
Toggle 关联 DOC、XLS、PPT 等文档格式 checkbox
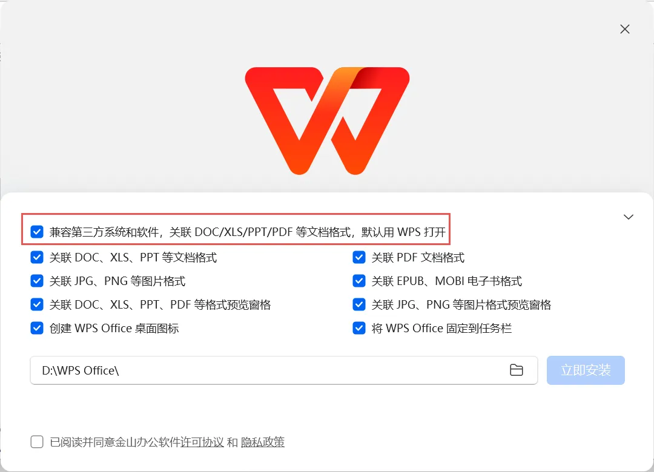(x=37, y=257)
